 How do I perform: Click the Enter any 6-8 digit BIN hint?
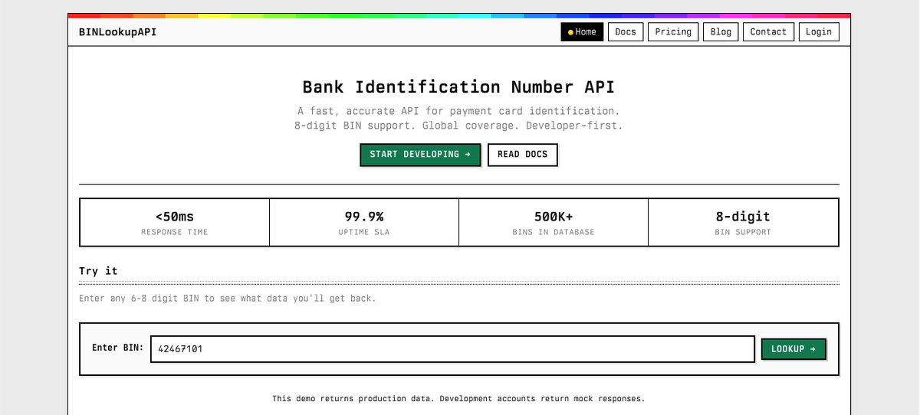click(x=228, y=298)
